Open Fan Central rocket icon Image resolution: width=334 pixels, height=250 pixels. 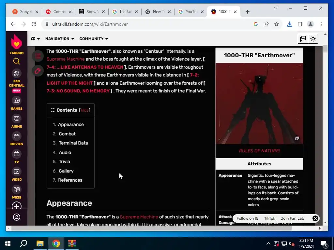click(x=17, y=73)
